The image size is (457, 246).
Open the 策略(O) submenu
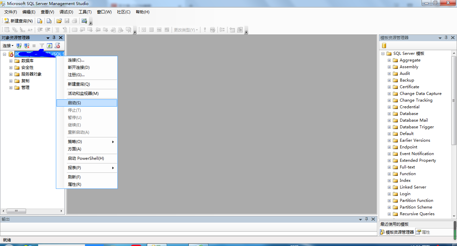coord(87,142)
